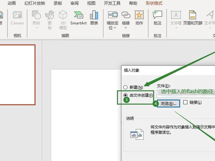Switch to the 幻灯片放映 tab
Image resolution: width=215 pixels, height=161 pixels.
tap(35, 3)
